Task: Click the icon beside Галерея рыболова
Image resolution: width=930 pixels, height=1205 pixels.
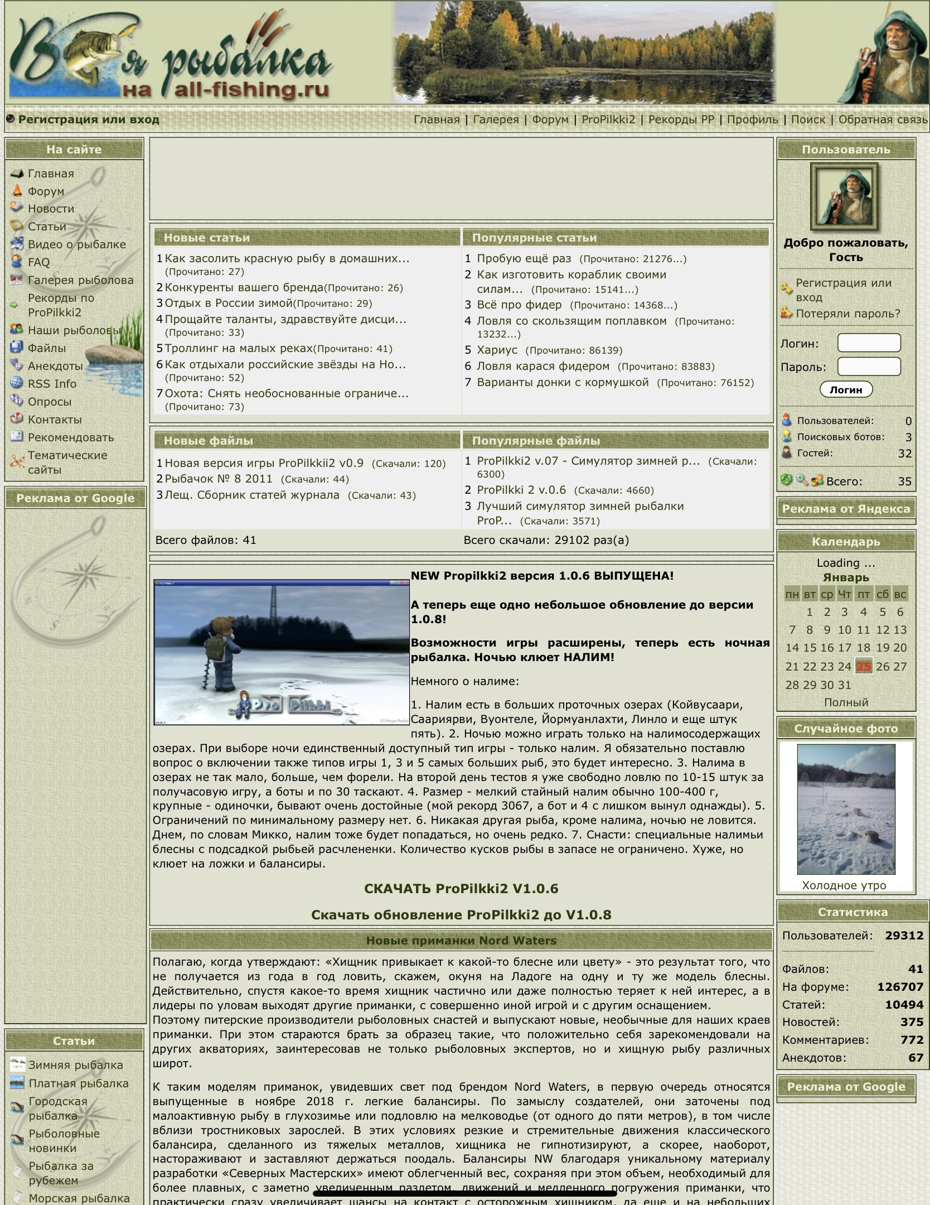Action: coord(17,280)
